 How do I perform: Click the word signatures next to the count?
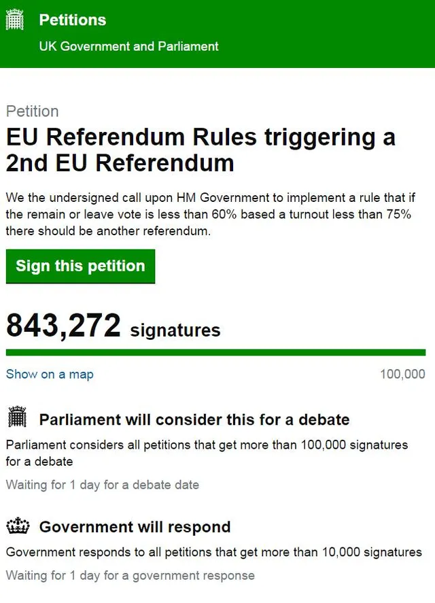pyautogui.click(x=175, y=330)
